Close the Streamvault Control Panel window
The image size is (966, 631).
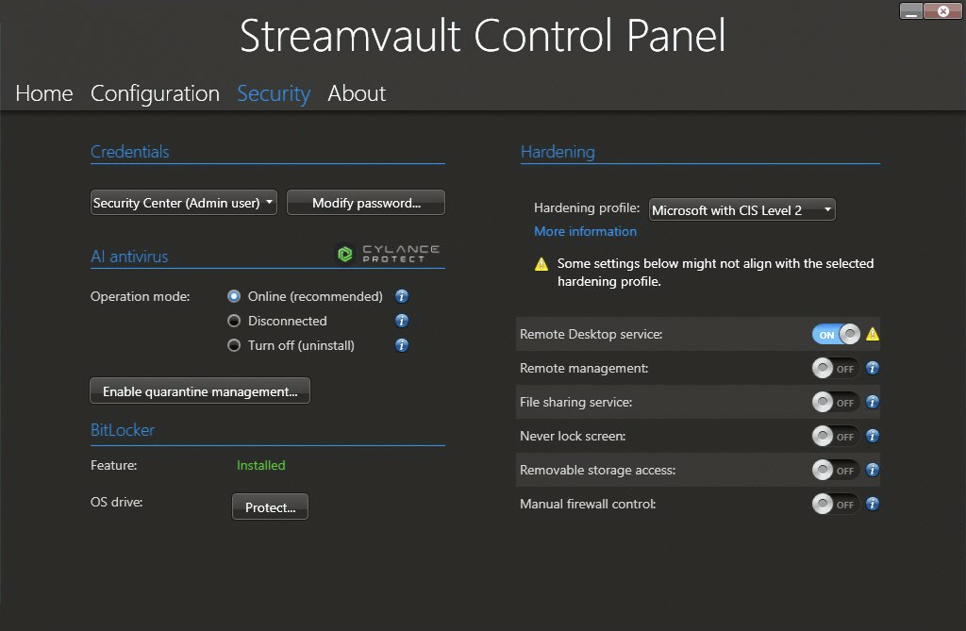pyautogui.click(x=942, y=11)
